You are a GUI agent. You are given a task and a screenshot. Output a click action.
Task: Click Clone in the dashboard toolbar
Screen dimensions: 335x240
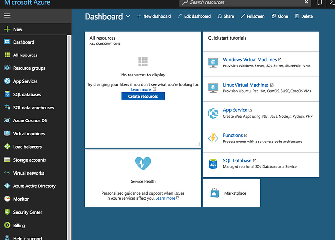point(279,16)
